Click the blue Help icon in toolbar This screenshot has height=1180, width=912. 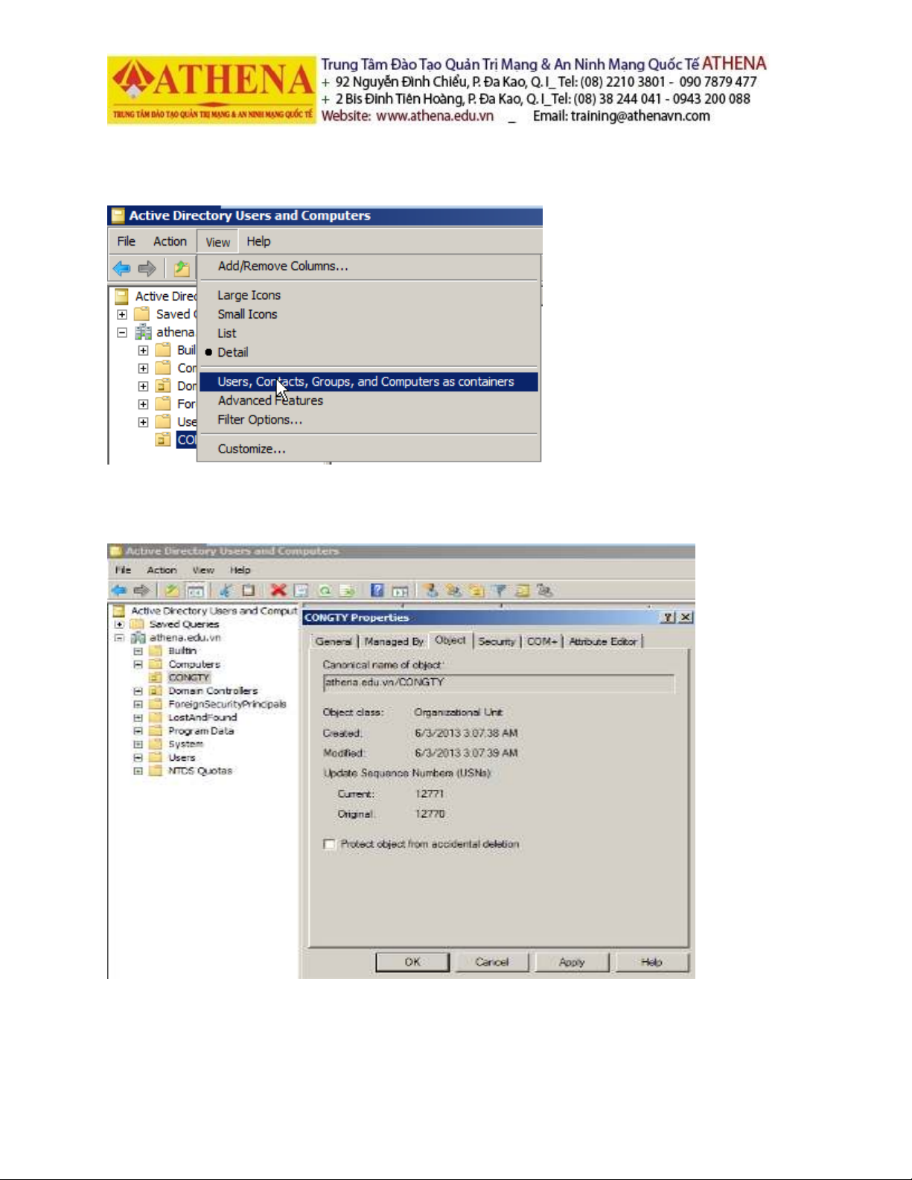tap(377, 590)
